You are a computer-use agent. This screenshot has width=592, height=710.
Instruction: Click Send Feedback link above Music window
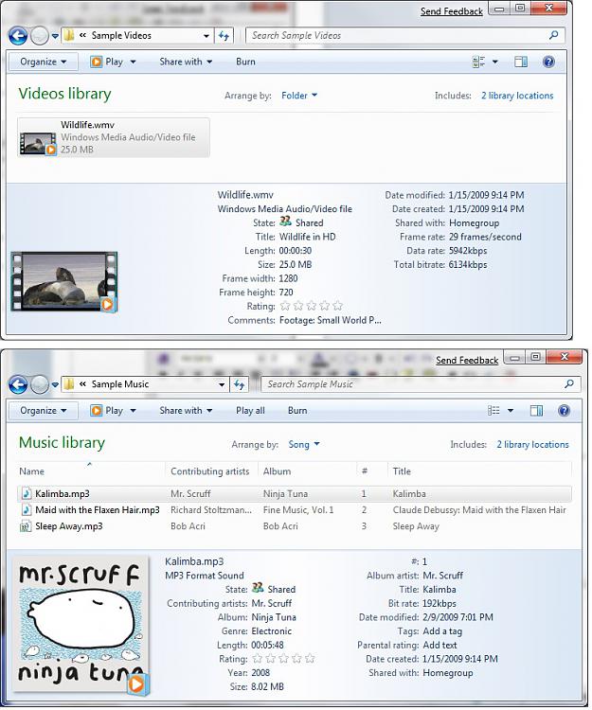467,361
